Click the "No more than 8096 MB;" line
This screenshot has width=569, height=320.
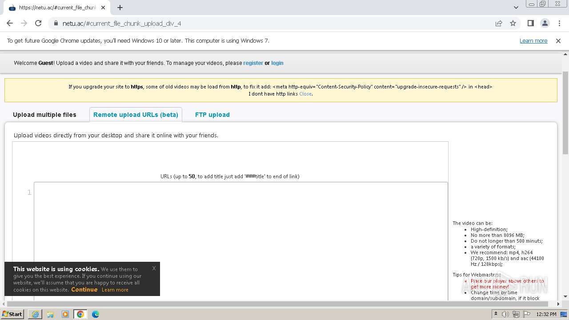(x=497, y=235)
